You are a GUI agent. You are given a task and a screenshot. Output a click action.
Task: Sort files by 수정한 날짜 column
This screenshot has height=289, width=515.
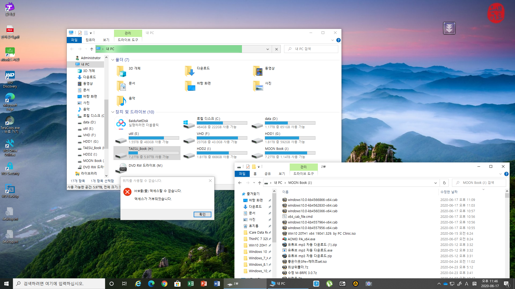click(449, 192)
